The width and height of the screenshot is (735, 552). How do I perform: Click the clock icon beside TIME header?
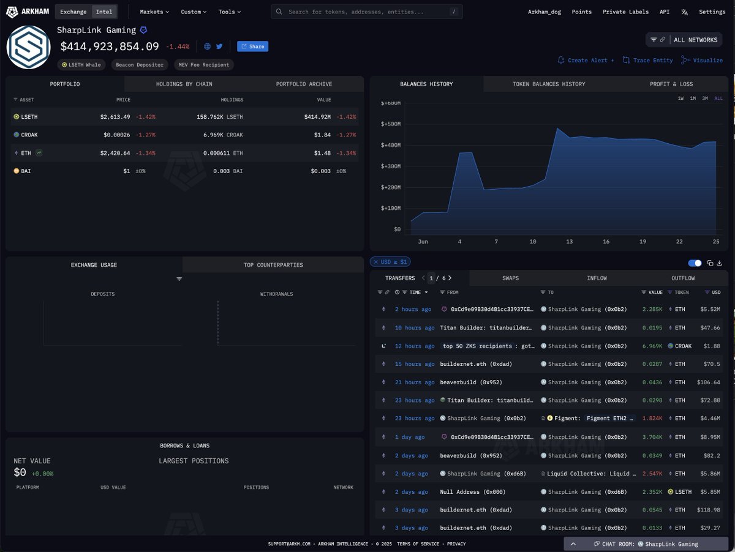tap(398, 293)
